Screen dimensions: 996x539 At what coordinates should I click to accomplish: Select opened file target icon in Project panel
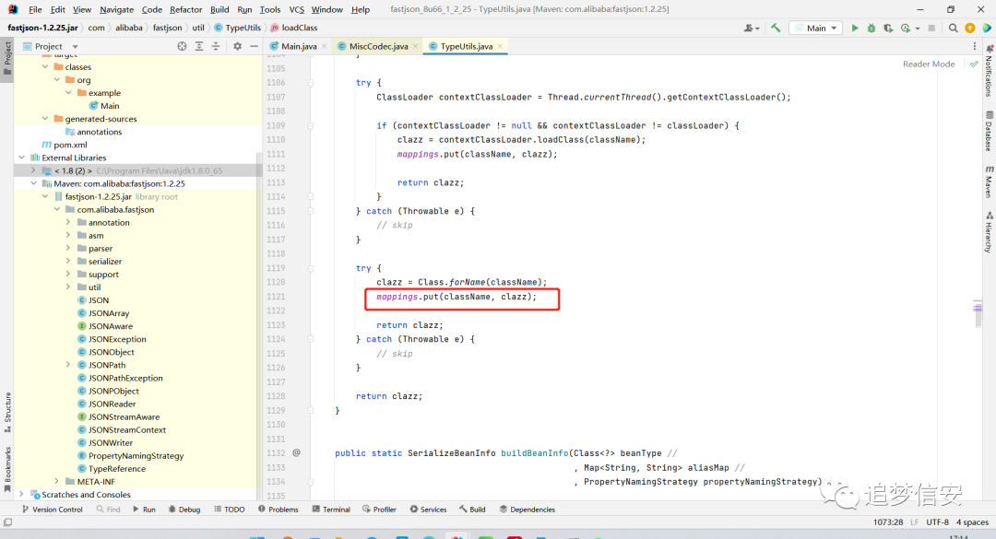click(x=183, y=46)
